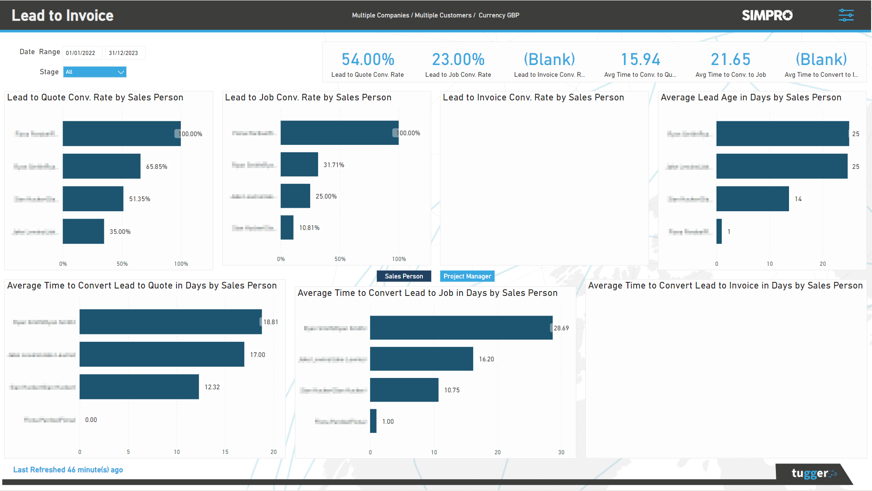This screenshot has height=491, width=872.
Task: Open the Stage dropdown showing All
Action: coord(94,72)
